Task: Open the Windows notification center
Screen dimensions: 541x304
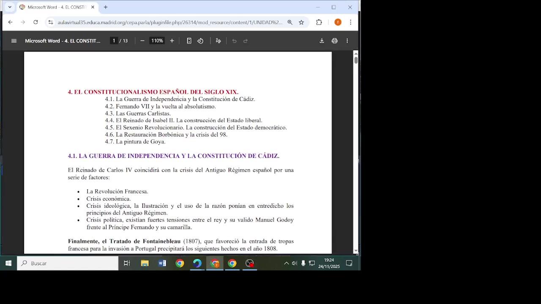Action: pyautogui.click(x=349, y=263)
